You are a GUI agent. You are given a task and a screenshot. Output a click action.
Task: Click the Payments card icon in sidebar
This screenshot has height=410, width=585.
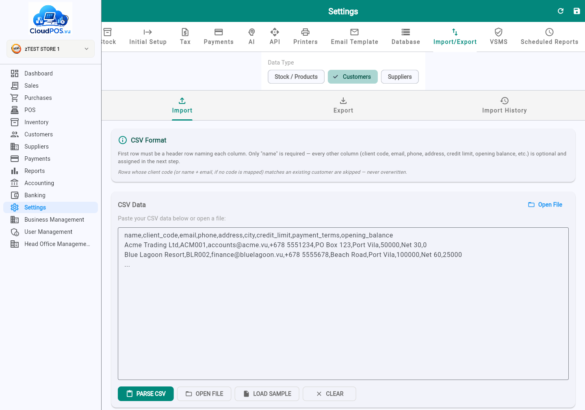[x=15, y=159]
